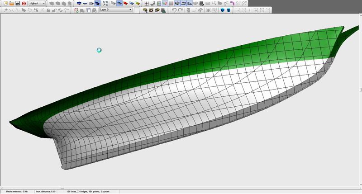This screenshot has height=194, width=362.
Task: Expand the Layer 0 dropdown list
Action: pos(130,10)
